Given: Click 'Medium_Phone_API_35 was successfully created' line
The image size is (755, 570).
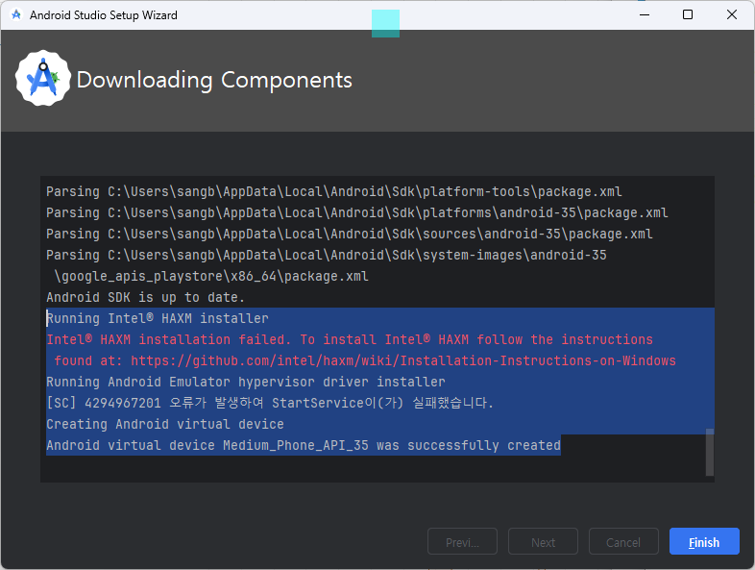Looking at the screenshot, I should (304, 445).
